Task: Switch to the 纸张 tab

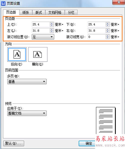Action: [x=25, y=12]
